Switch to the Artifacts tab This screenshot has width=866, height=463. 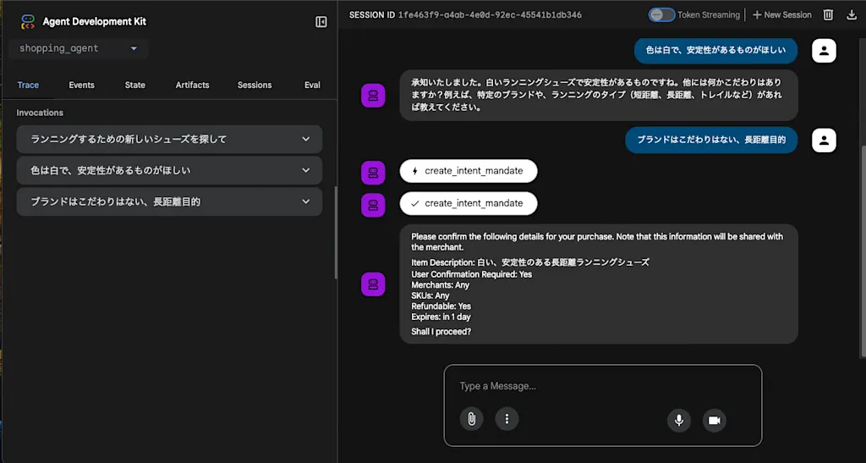click(x=192, y=85)
